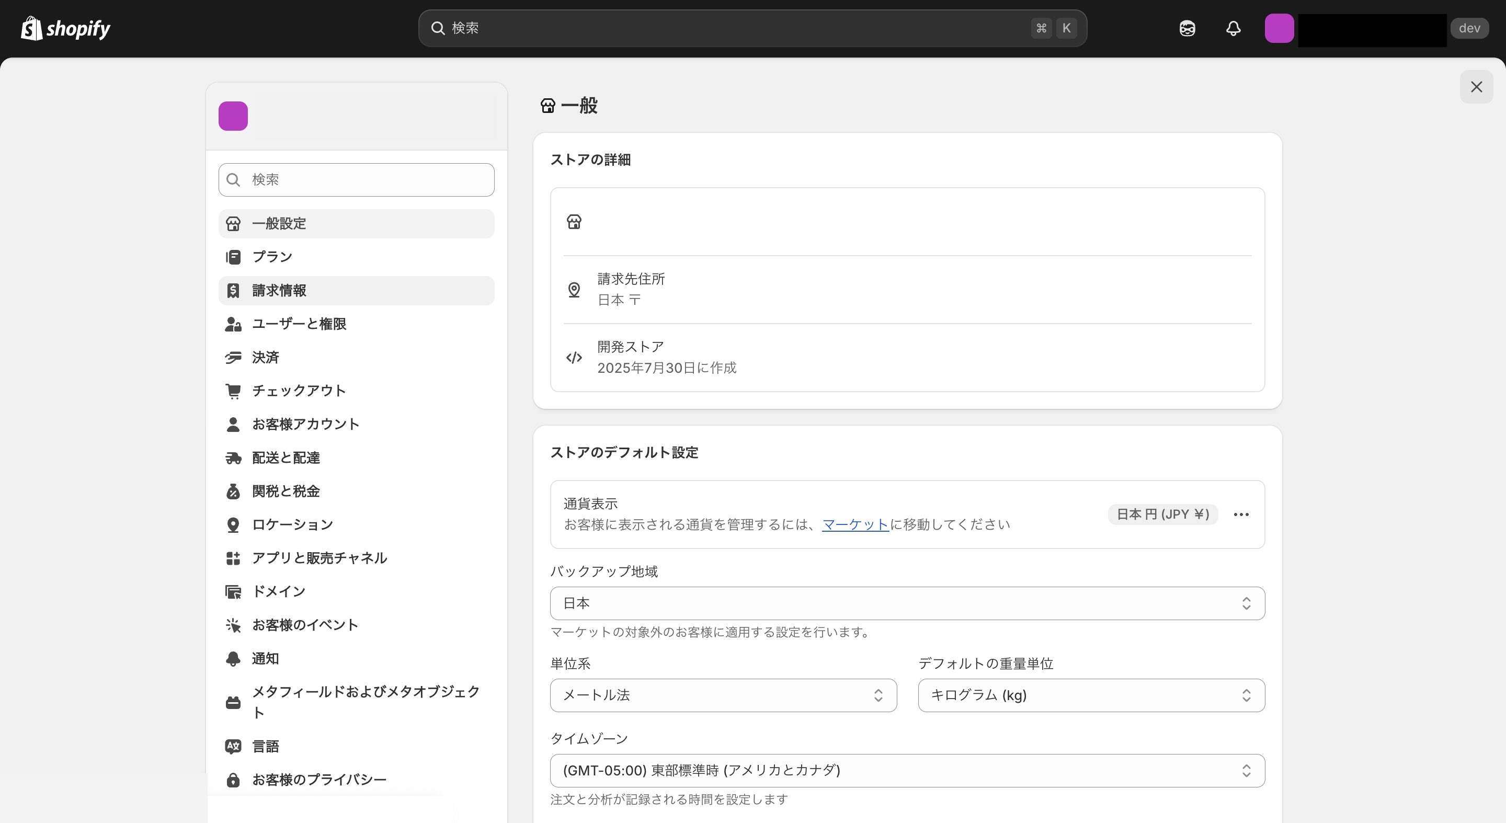
Task: Open the default weight unit dropdown
Action: pyautogui.click(x=1090, y=695)
